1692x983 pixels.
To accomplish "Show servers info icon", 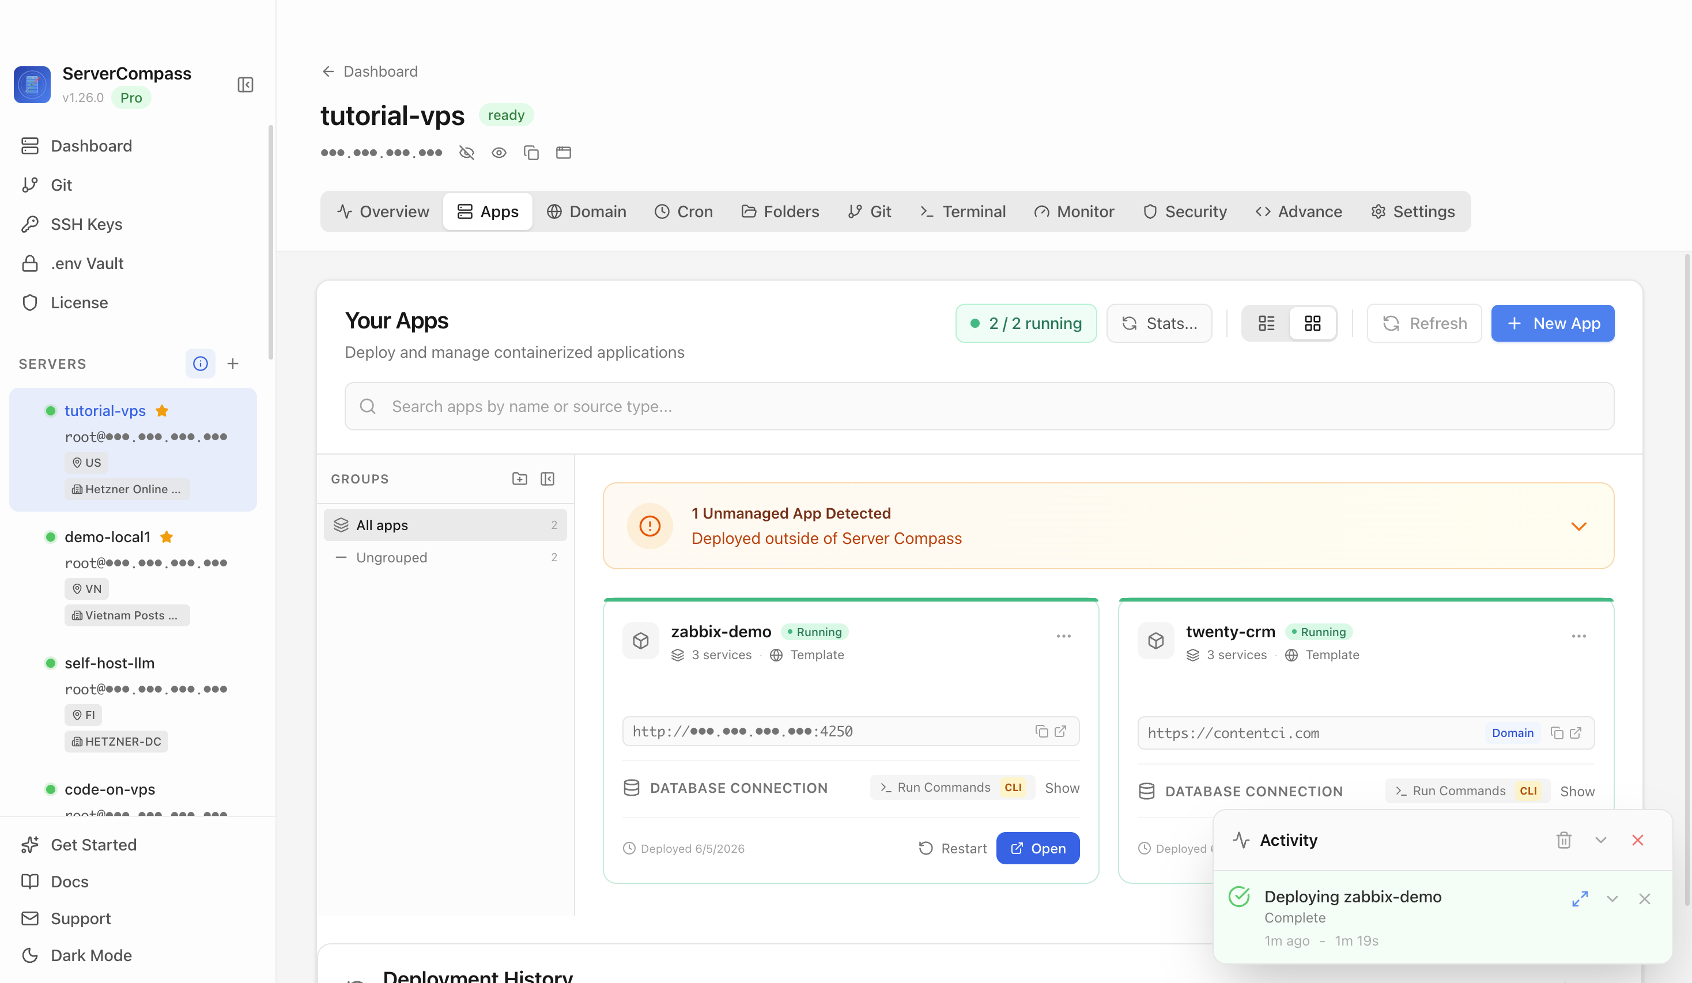I will (x=200, y=364).
